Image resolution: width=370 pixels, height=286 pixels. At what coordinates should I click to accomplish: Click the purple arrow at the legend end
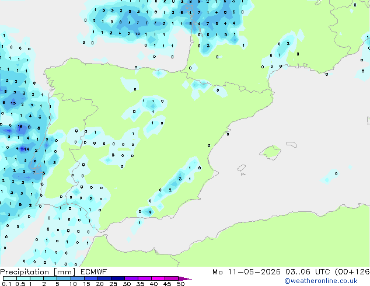[x=185, y=278]
